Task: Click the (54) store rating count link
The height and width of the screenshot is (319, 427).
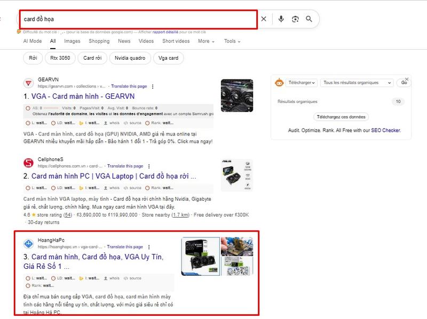Action: pos(68,215)
